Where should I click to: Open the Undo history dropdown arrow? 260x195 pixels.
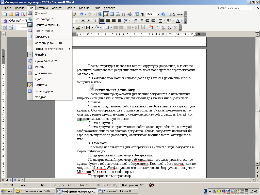86,14
